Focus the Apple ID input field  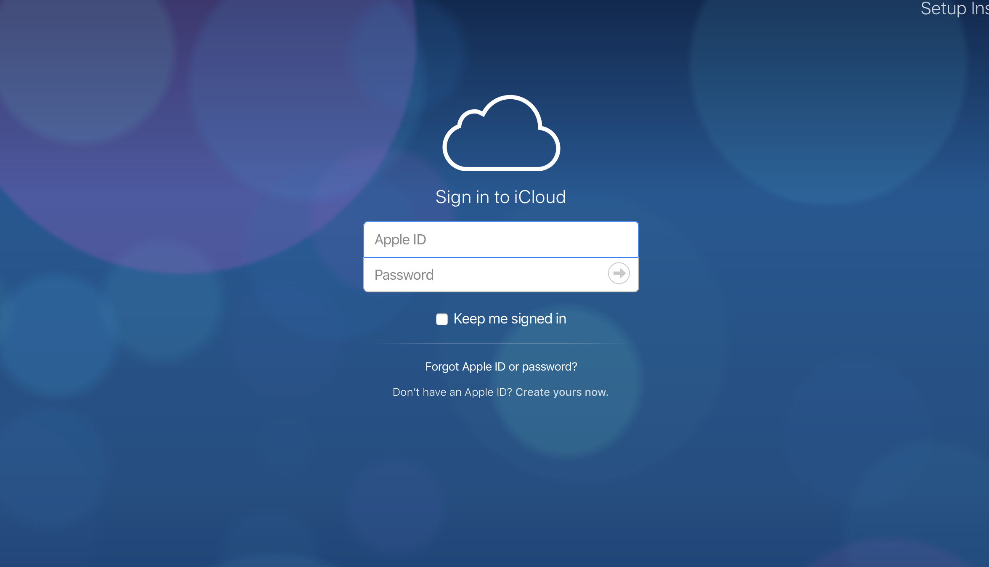(501, 239)
